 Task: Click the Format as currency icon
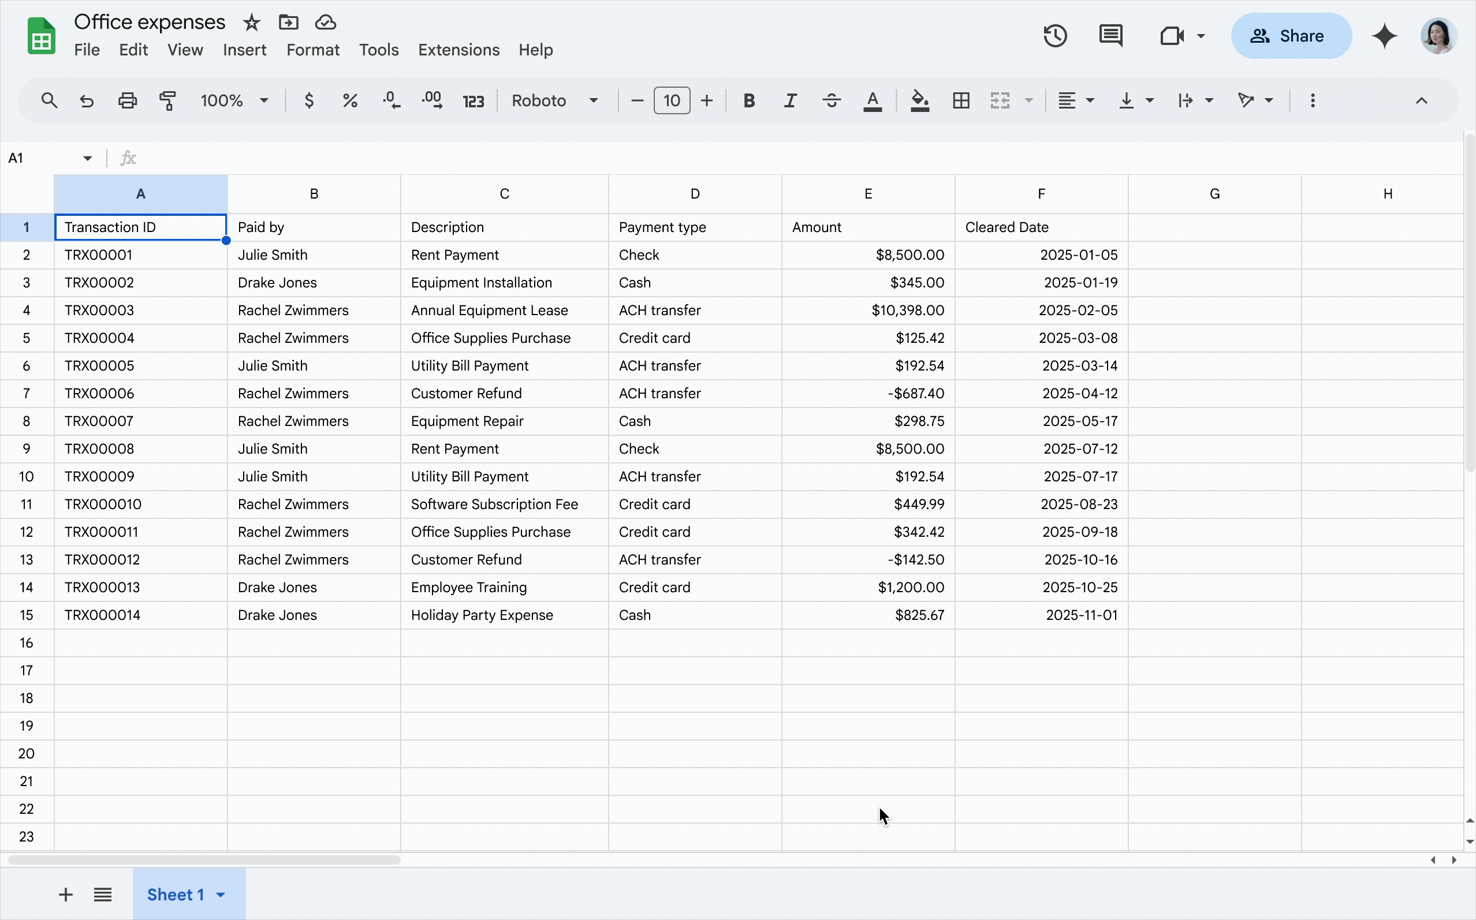point(308,100)
